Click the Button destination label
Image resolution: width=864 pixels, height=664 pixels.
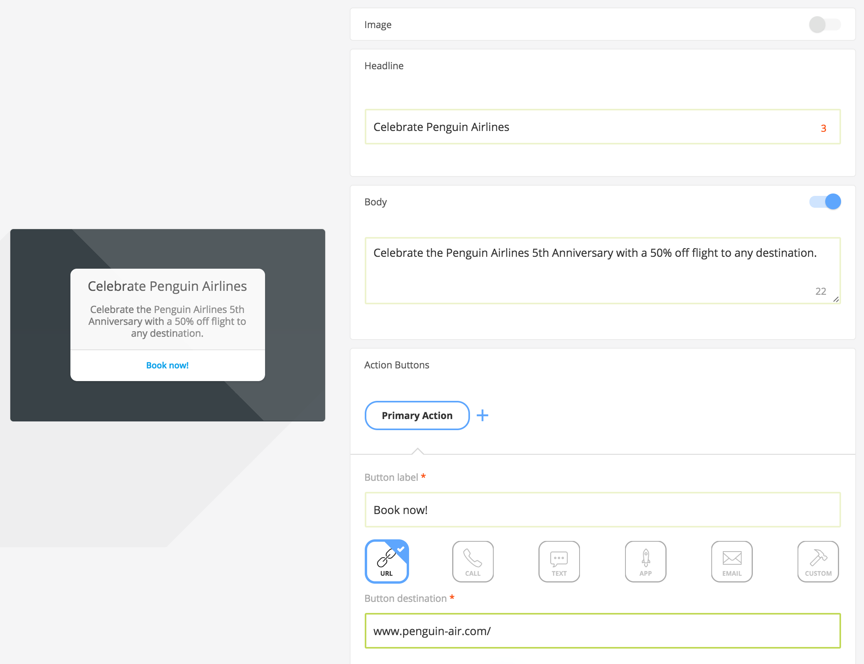(x=405, y=598)
